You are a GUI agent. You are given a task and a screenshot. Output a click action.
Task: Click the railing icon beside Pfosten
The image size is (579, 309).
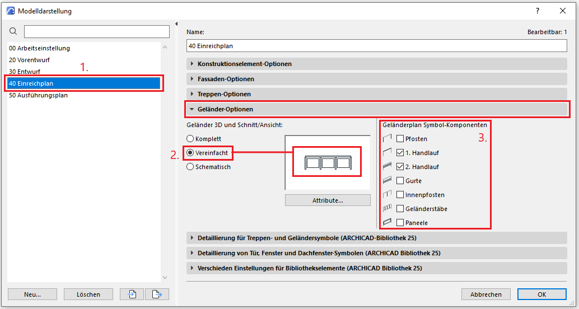click(386, 138)
